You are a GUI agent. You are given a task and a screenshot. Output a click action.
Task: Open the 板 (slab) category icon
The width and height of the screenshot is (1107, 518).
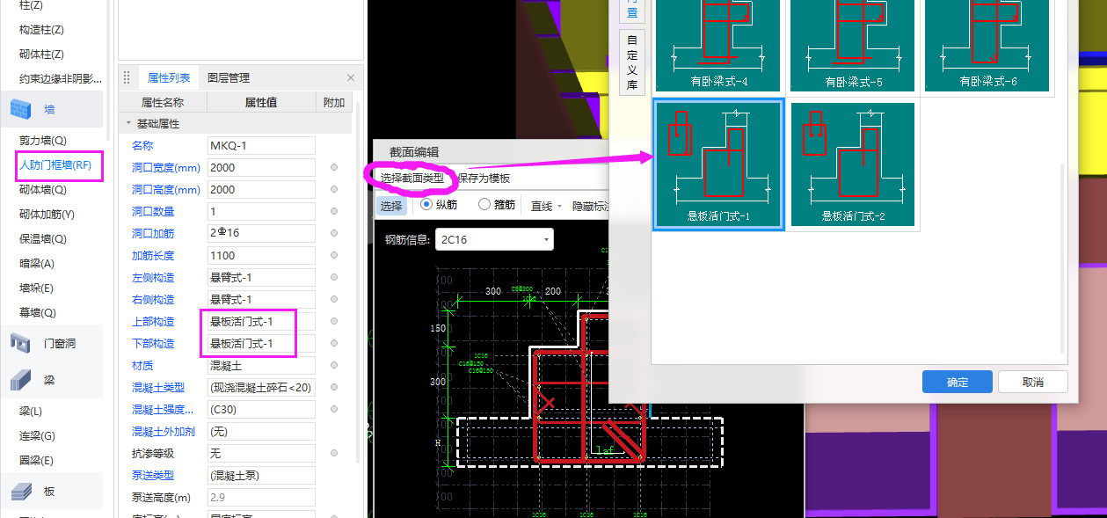pyautogui.click(x=20, y=491)
